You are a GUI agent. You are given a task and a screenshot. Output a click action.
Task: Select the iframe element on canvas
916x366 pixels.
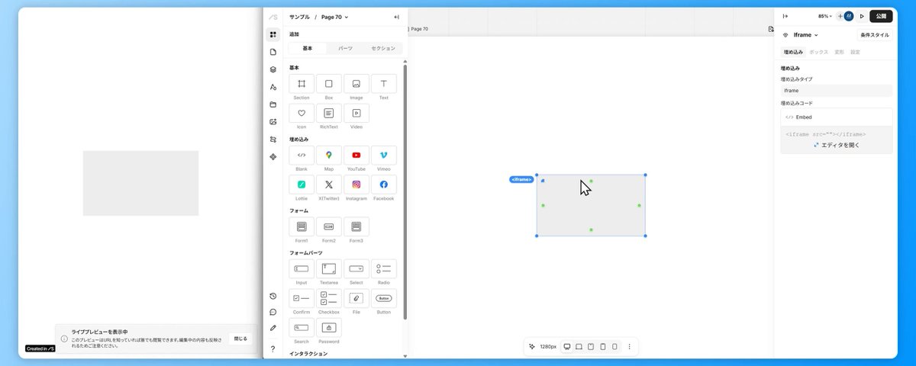[591, 205]
